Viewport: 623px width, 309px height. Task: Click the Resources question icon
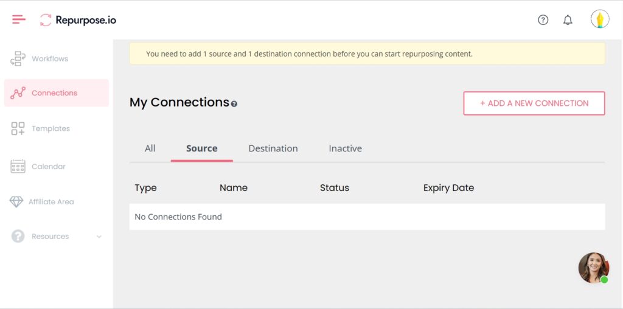tap(18, 237)
